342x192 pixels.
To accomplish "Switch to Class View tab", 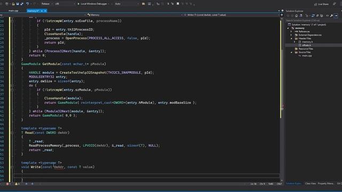I will point(310,183).
